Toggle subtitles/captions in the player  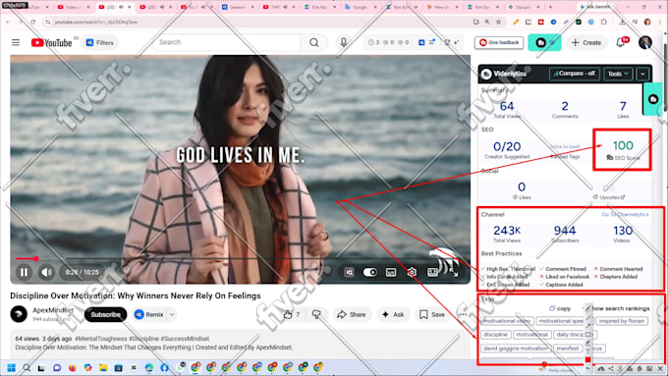(x=391, y=272)
